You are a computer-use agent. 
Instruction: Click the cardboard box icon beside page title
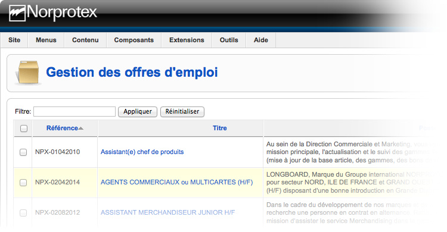[x=28, y=73]
